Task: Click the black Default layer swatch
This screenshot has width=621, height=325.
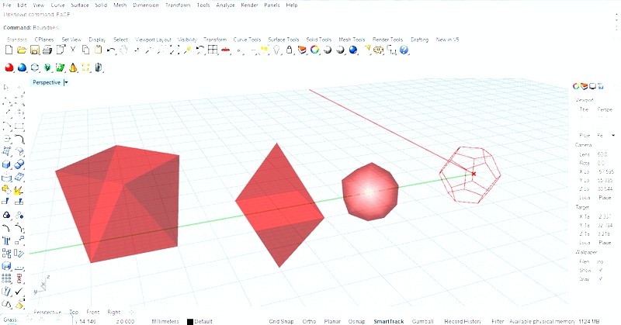Action: (189, 322)
